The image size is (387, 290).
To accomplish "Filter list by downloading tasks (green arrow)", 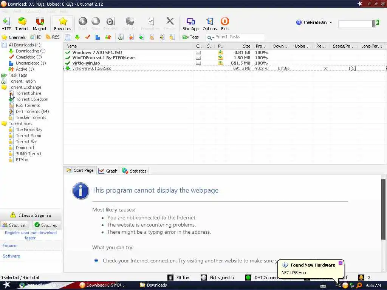I will coord(77,37).
